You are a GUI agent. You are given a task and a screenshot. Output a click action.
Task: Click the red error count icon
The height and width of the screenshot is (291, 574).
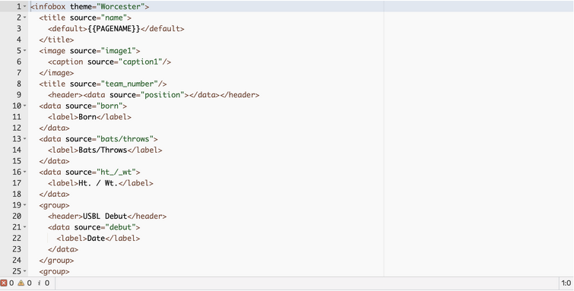coord(4,283)
